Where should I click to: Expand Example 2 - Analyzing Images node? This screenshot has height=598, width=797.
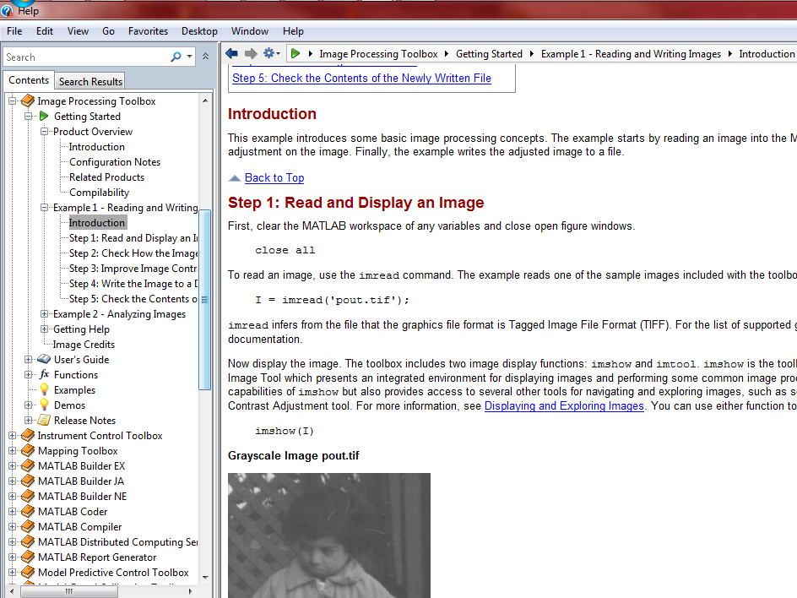pos(44,313)
